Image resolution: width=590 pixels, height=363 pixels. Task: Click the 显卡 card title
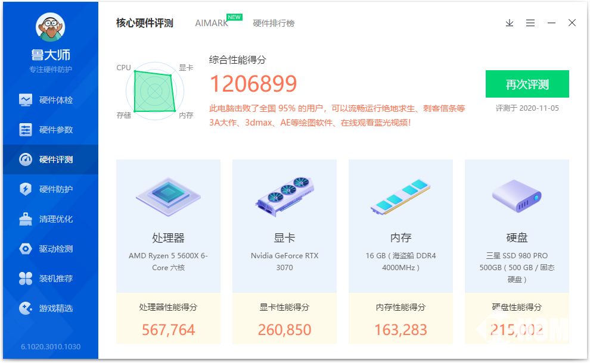pos(284,238)
